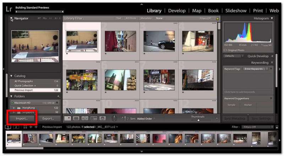The image size is (284, 156).
Task: Collapse left panel using left-edge arrow
Action: (x=4, y=69)
